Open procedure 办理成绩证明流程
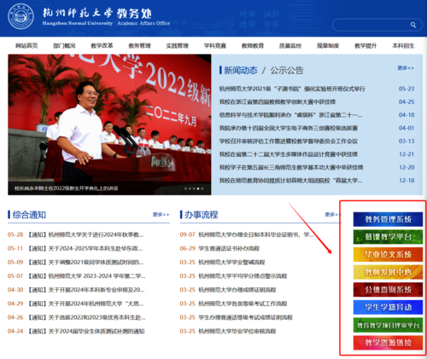 pos(237,290)
